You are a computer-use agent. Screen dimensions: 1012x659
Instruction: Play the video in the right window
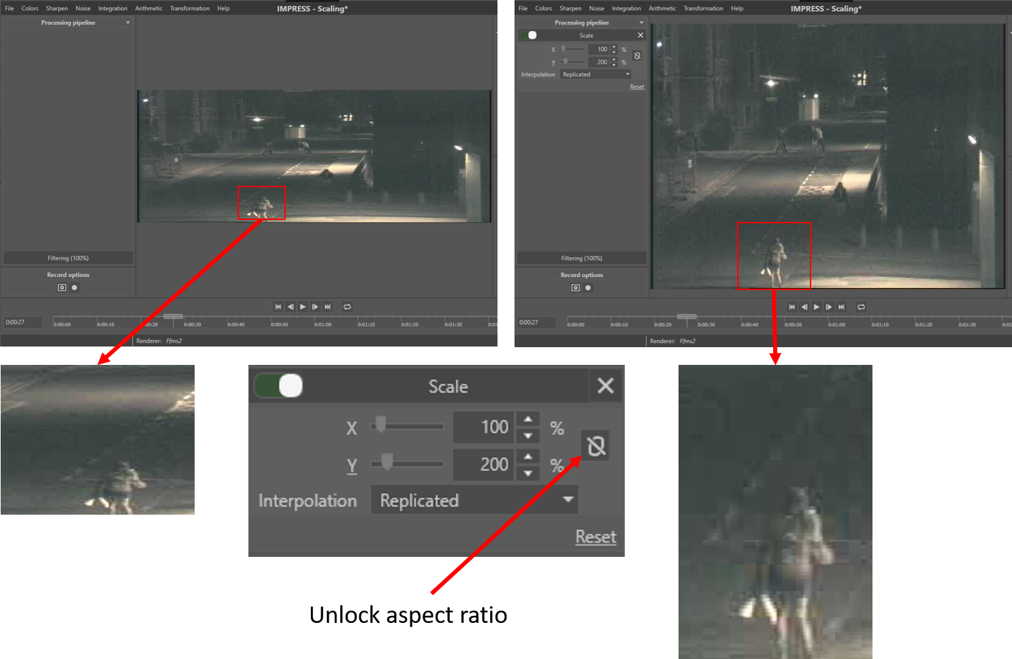point(817,307)
